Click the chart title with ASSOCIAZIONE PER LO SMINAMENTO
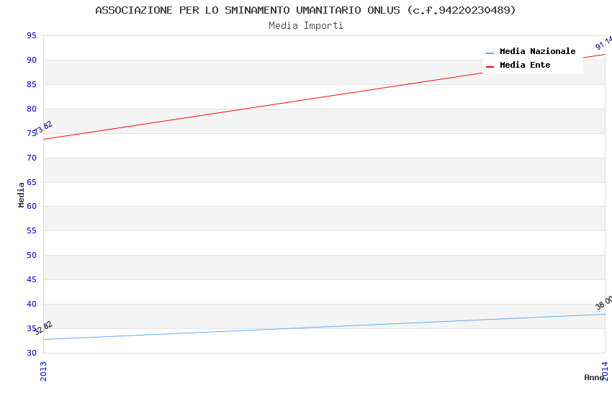612x396 pixels. pos(305,10)
